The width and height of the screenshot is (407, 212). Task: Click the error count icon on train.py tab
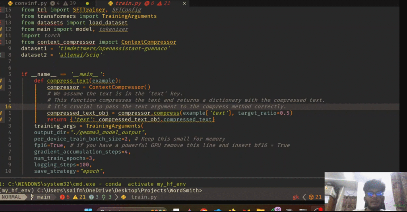pyautogui.click(x=147, y=3)
